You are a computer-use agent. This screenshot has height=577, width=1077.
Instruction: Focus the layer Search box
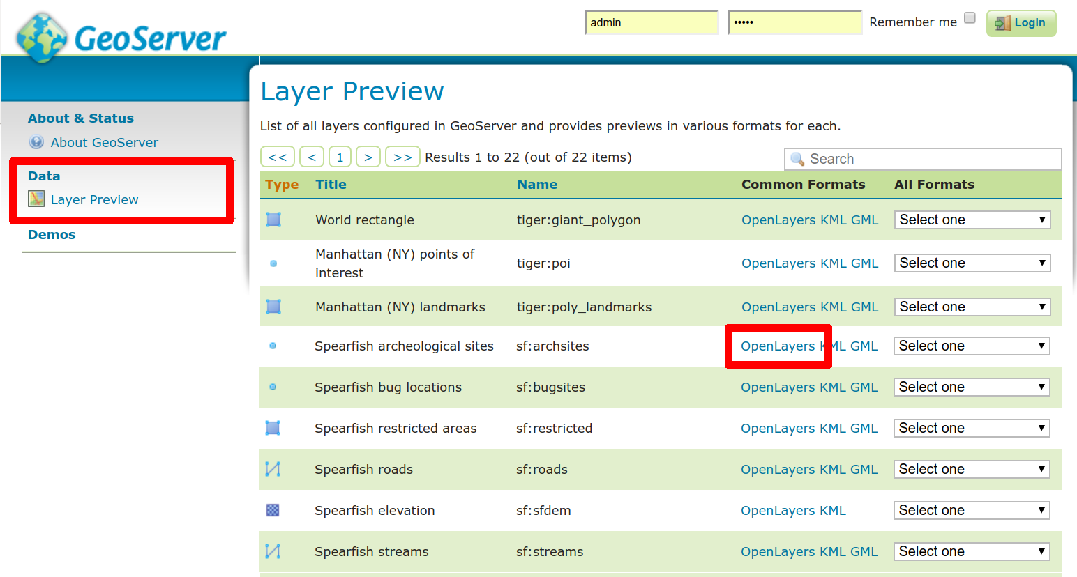pos(923,159)
